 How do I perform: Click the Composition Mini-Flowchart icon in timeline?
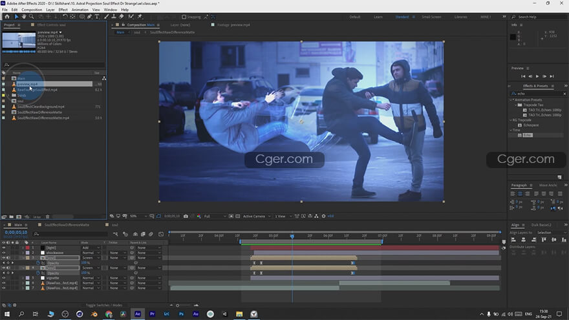115,235
